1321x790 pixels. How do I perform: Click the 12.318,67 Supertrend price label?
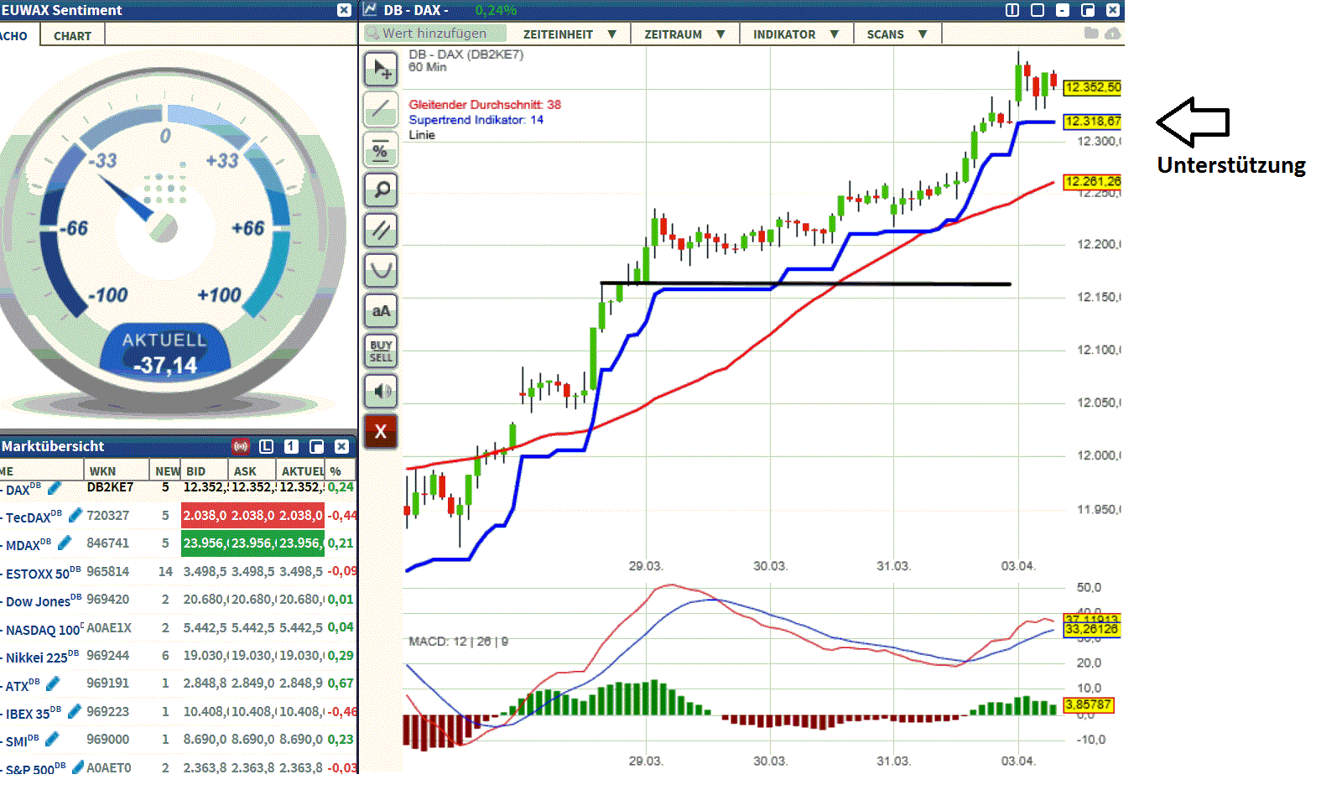[1092, 122]
